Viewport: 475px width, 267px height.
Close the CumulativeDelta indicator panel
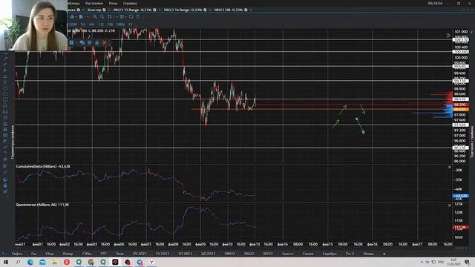tap(450, 167)
